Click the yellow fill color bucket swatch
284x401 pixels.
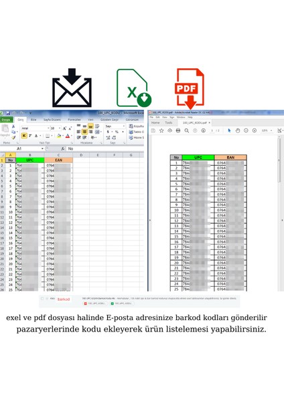(59, 136)
